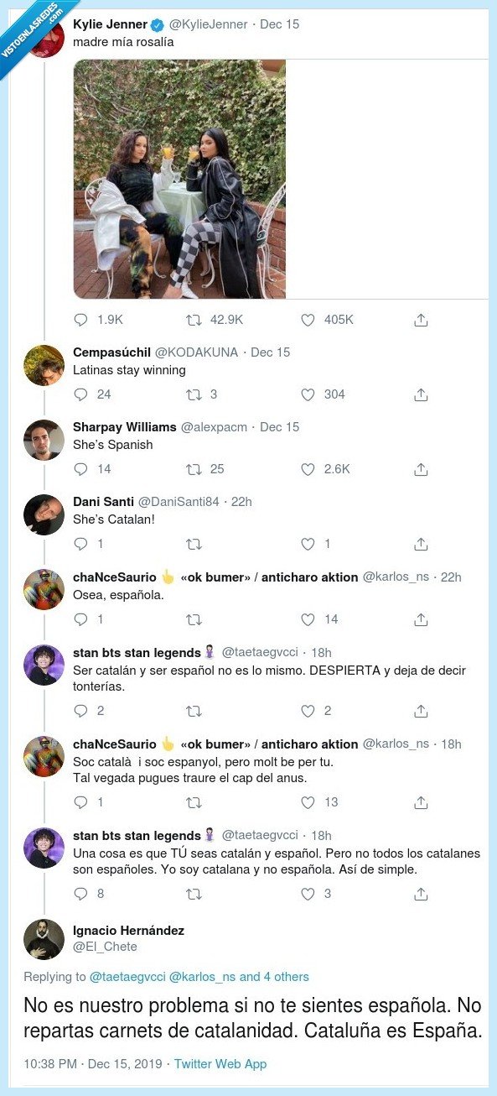Share Kylie Jenner's tweet
The image size is (497, 1096).
[x=420, y=320]
